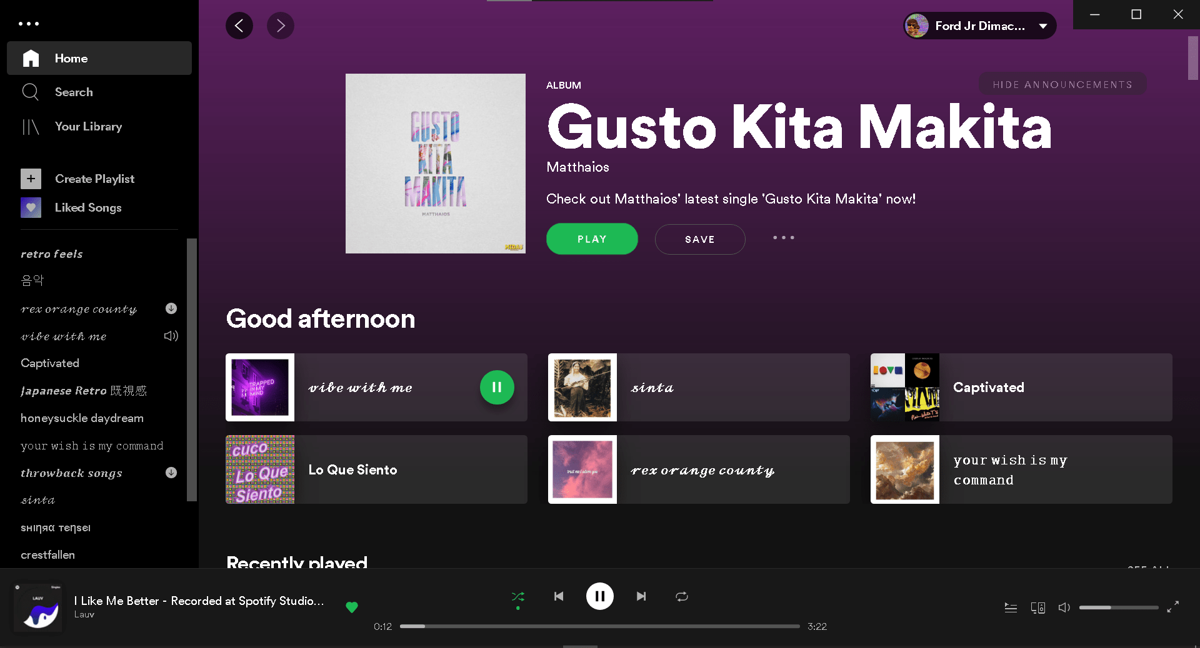Open the play queue
1200x648 pixels.
[1011, 607]
